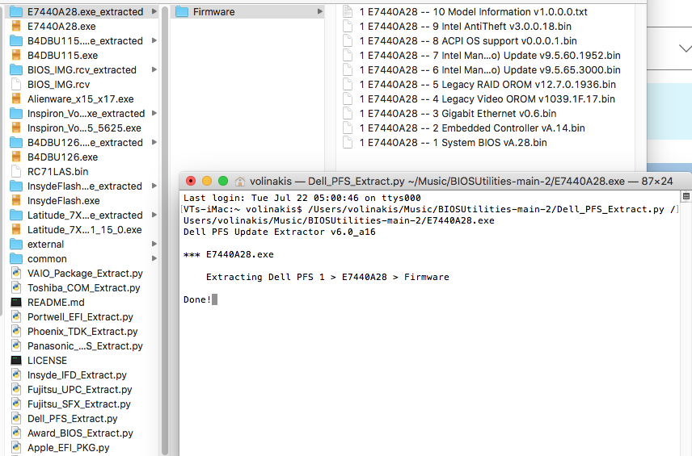Viewport: 692px width, 456px height.
Task: Open the chevron dropdown in the background window
Action: pos(686,48)
